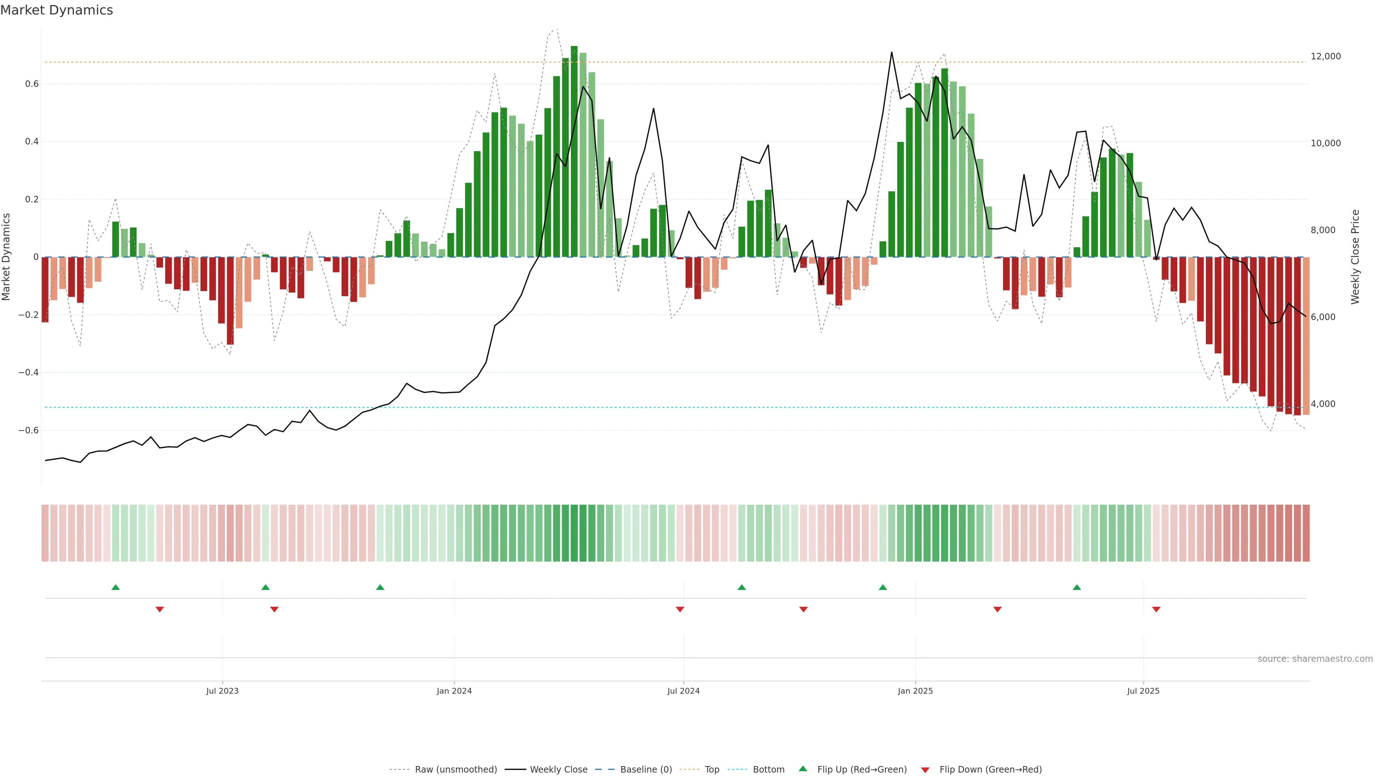Click the Weekly Close Price axis title

click(x=1356, y=257)
